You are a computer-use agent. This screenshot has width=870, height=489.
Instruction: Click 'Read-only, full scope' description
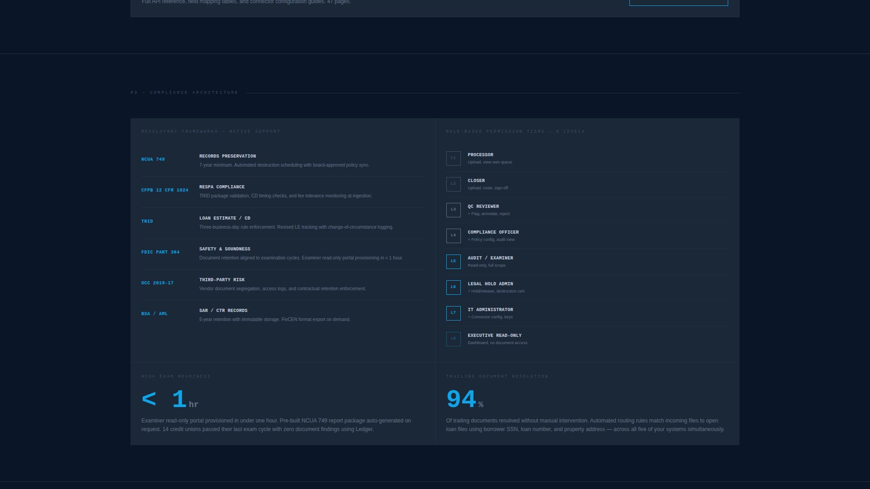pos(486,265)
